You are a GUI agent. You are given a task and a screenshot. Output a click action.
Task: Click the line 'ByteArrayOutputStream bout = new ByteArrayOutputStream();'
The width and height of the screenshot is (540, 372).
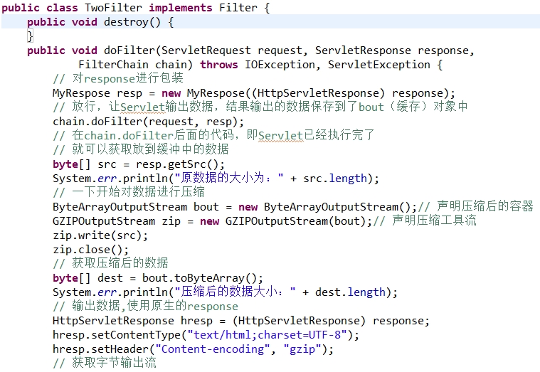[x=235, y=207]
